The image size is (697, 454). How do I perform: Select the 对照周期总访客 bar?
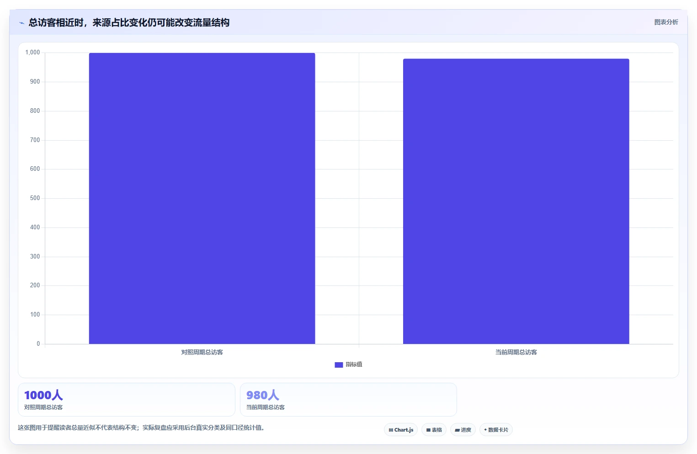[x=202, y=198]
